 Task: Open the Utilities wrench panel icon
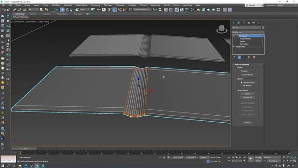coord(258,23)
